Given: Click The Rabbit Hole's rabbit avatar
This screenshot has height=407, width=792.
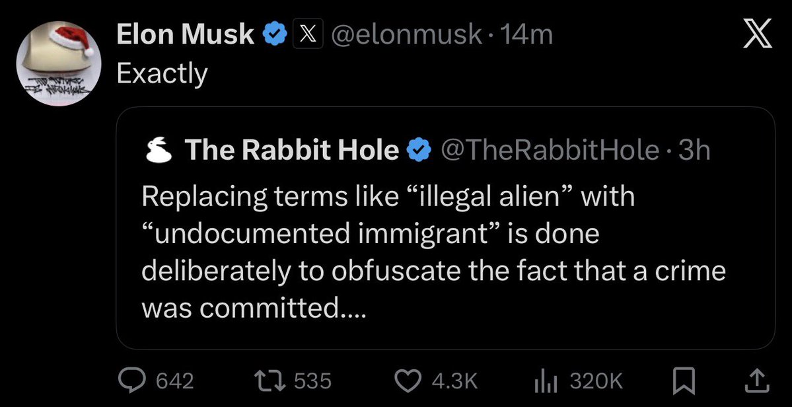Looking at the screenshot, I should click(157, 151).
